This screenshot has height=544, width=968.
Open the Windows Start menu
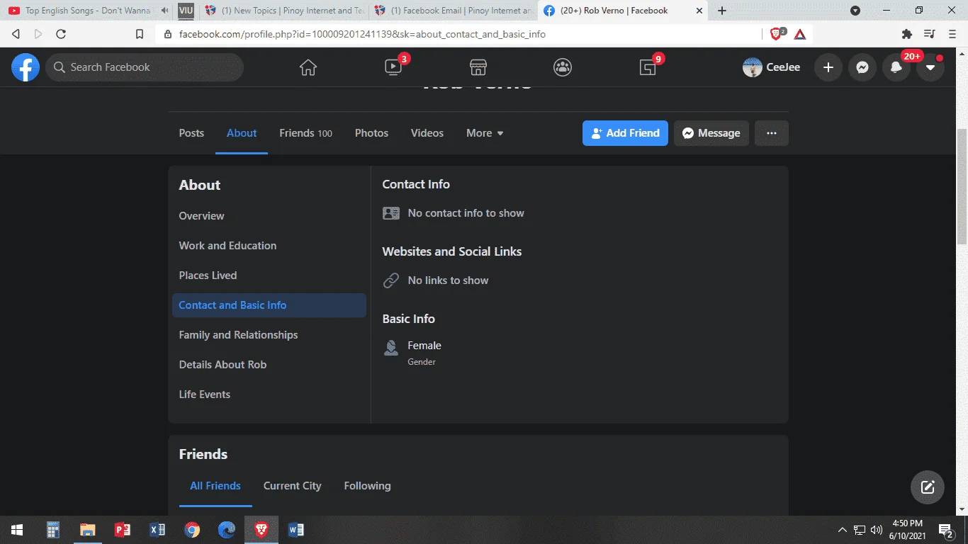(17, 530)
